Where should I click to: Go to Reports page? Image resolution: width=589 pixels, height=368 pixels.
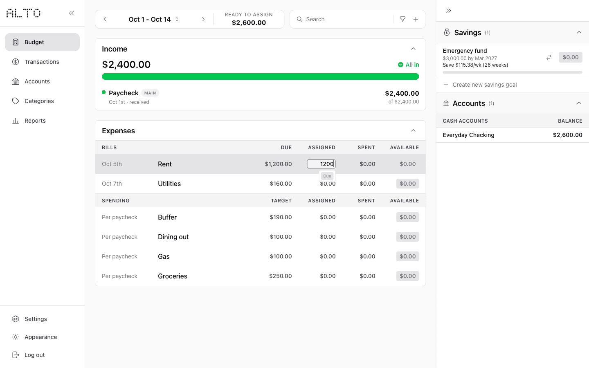point(42,121)
